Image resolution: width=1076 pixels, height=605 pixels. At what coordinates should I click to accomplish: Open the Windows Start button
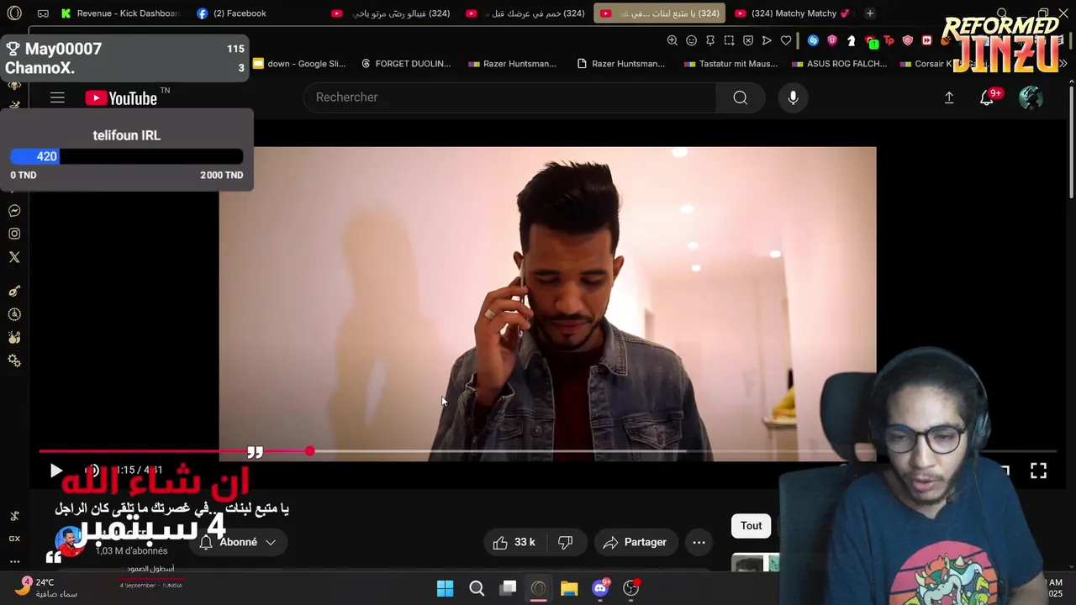click(446, 588)
